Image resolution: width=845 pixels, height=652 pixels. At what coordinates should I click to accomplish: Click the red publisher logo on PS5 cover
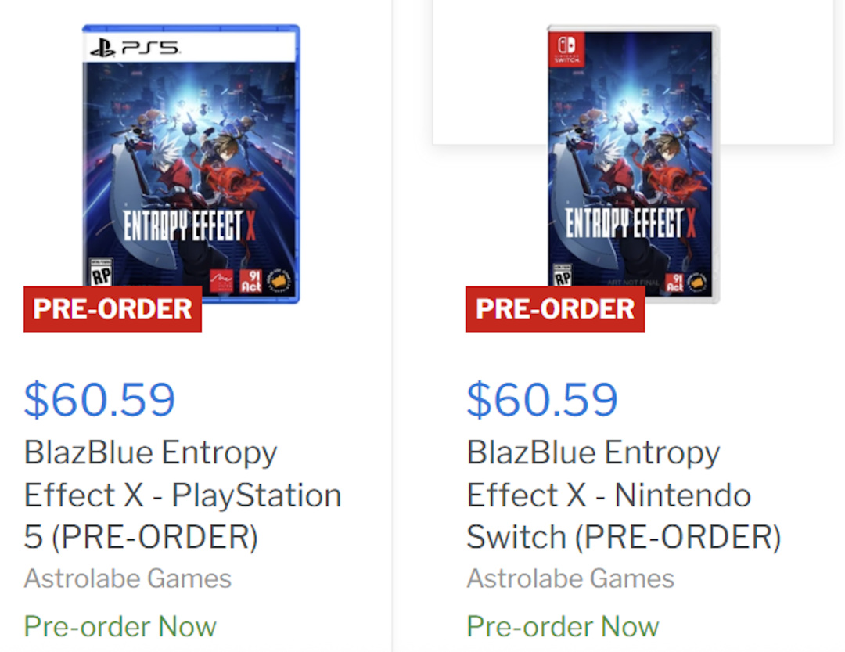222,280
